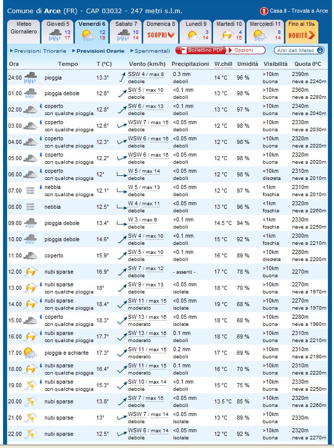Select the Mercoledì 11 tab

[x=265, y=31]
